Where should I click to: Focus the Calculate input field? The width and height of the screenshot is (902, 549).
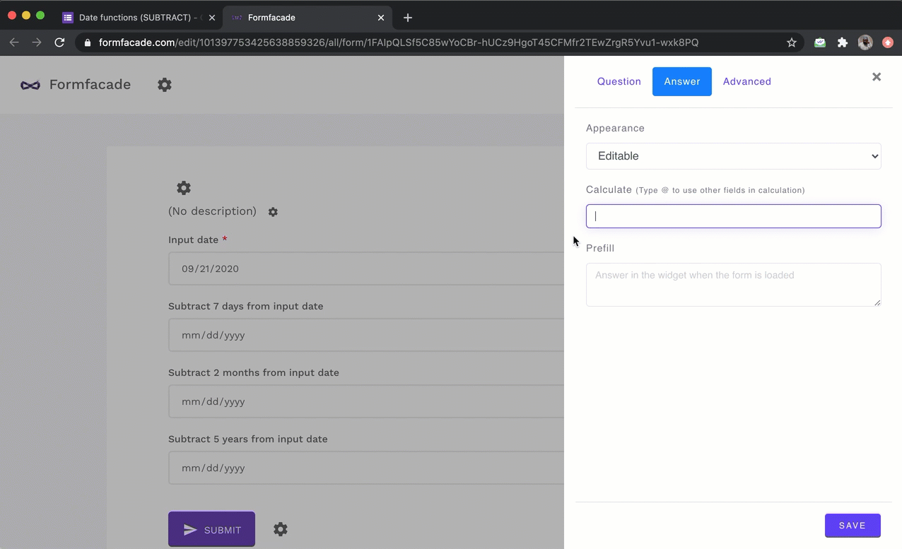pos(733,216)
